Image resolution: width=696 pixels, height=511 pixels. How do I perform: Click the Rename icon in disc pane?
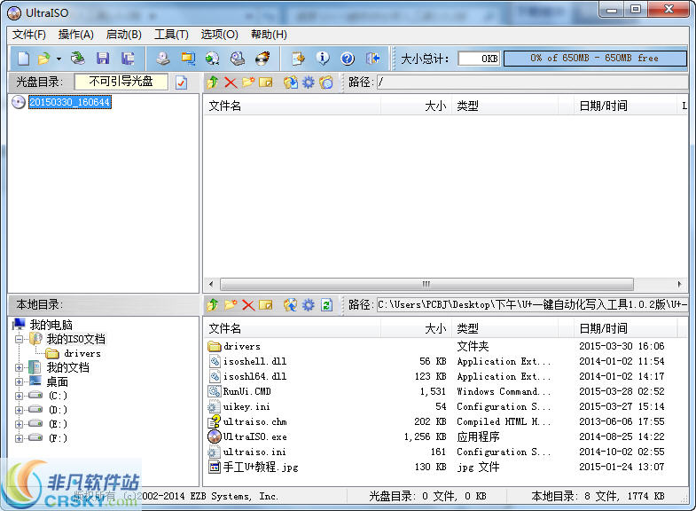(x=266, y=83)
